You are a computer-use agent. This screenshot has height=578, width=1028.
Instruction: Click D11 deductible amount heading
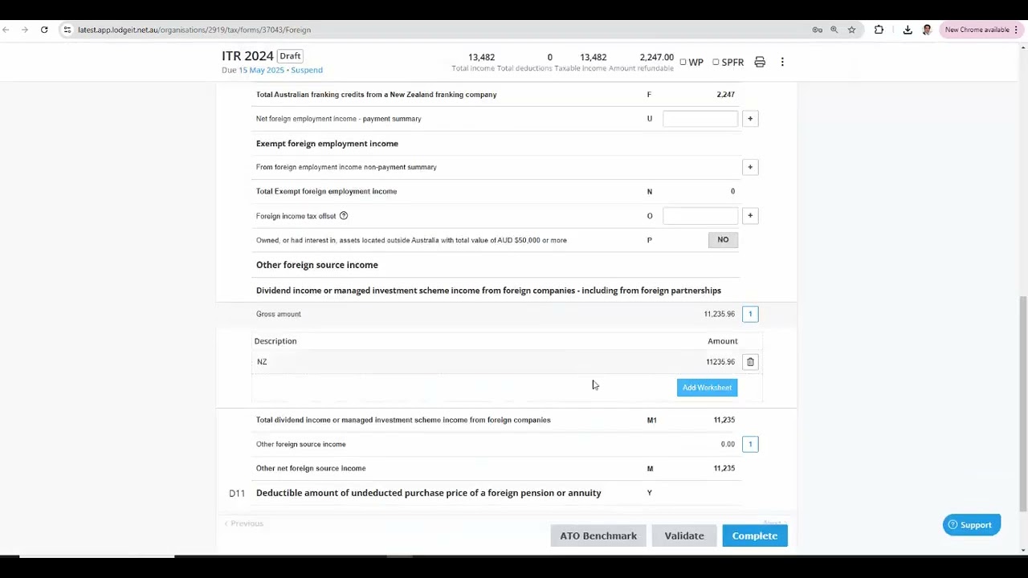[x=428, y=493]
